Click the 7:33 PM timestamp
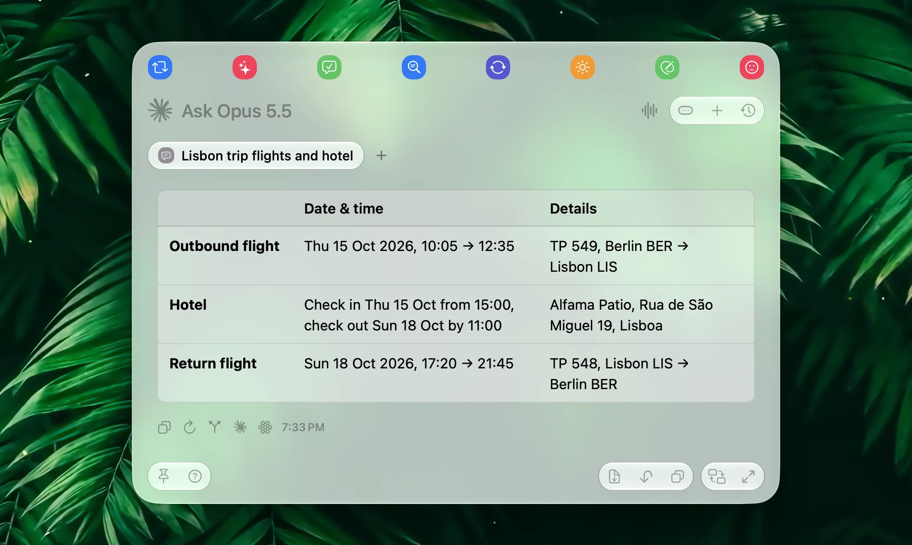912x545 pixels. [303, 428]
